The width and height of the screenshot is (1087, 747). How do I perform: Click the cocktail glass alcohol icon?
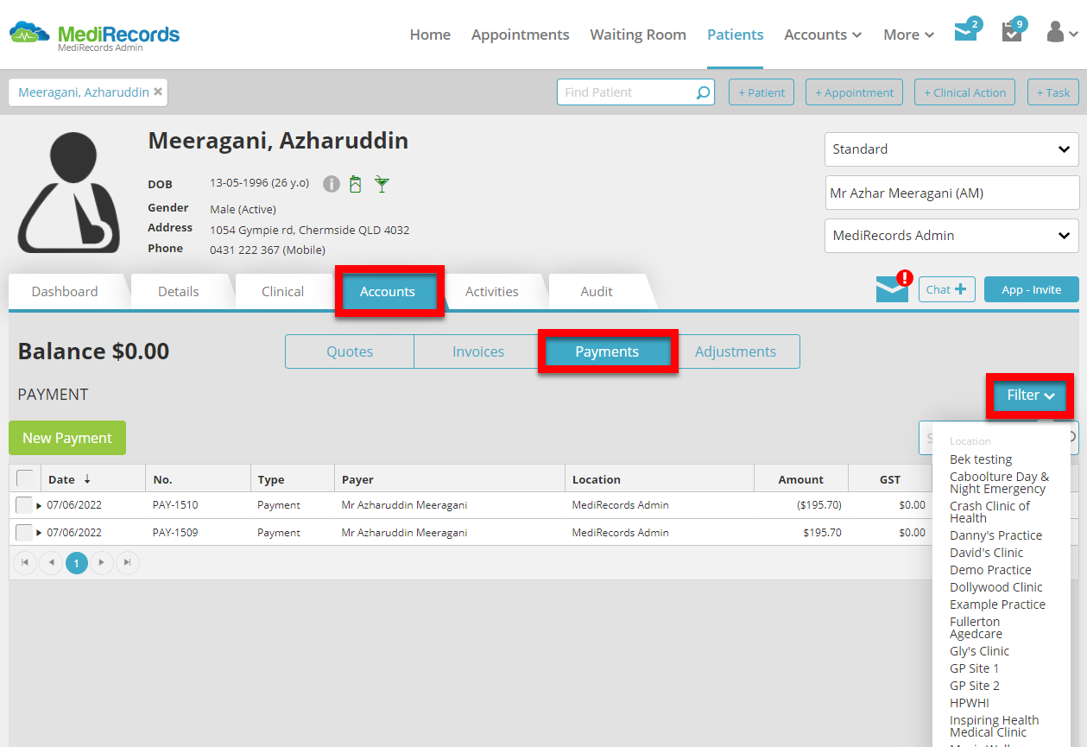382,184
